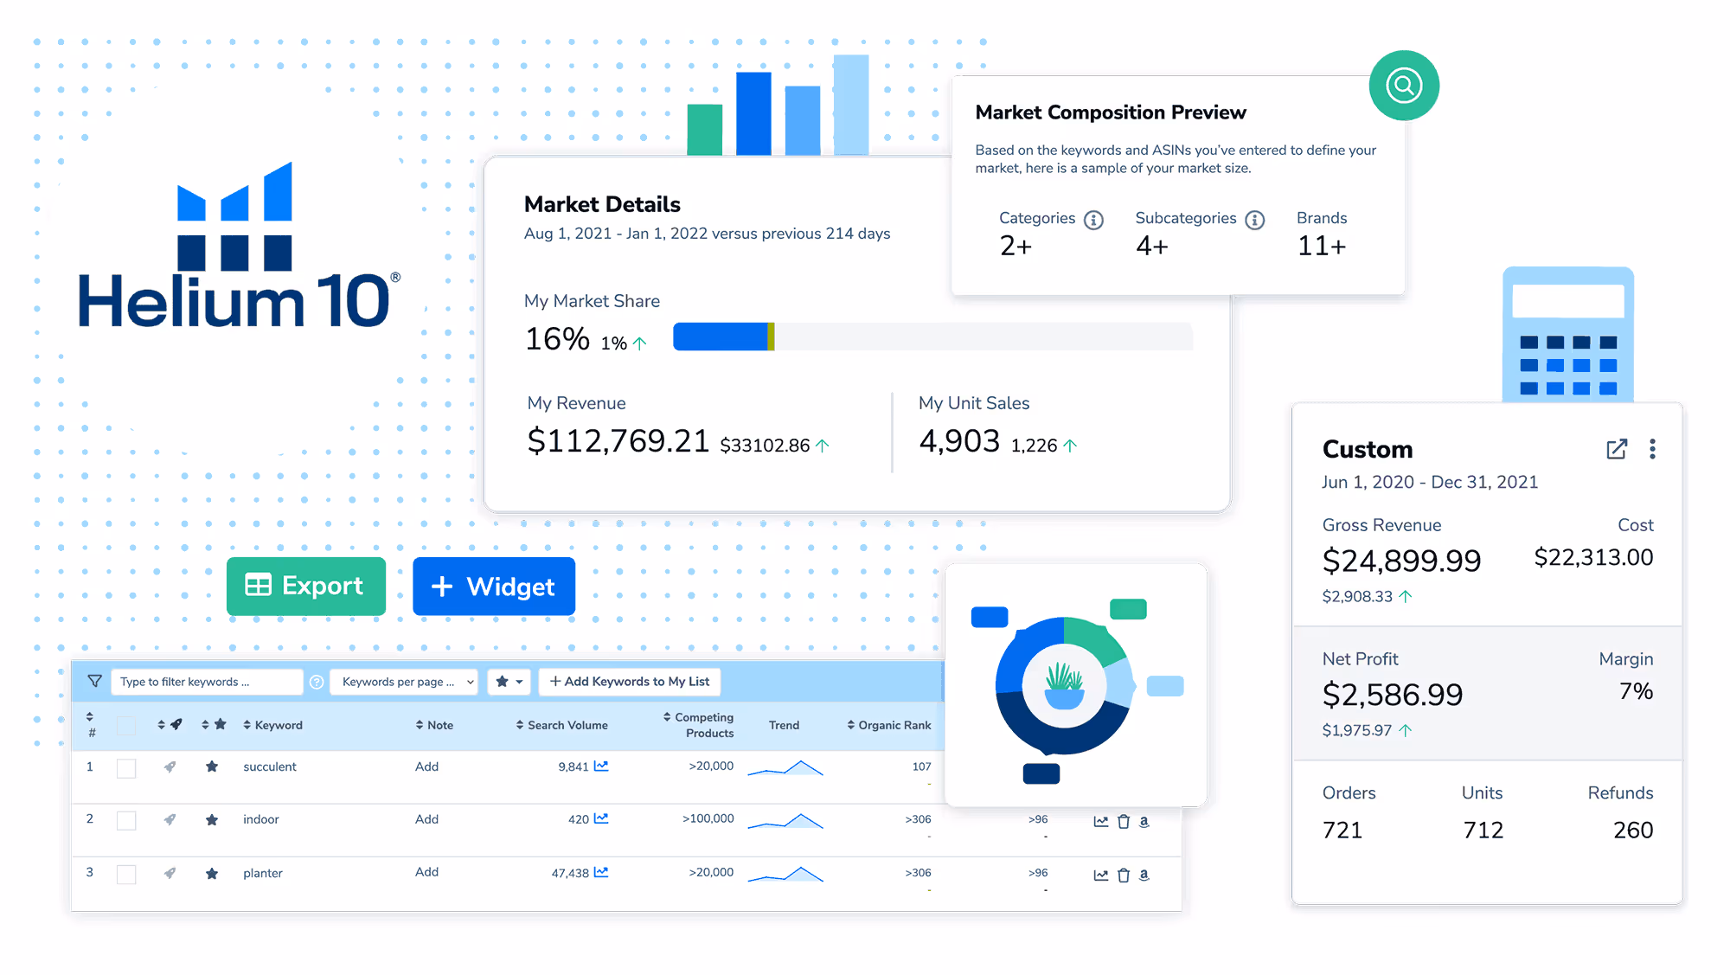Click the Brands count 11+
The image size is (1730, 975).
(1322, 246)
